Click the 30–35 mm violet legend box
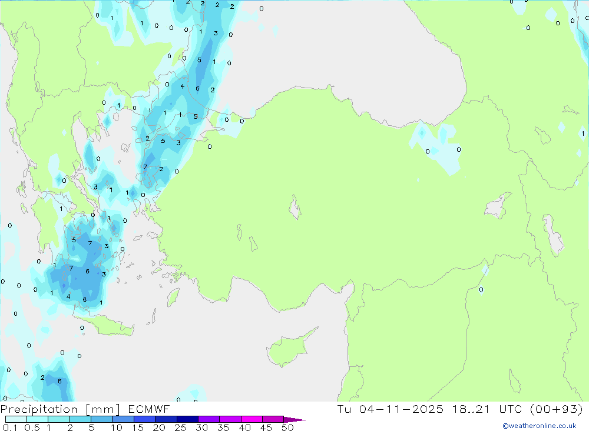 tap(209, 419)
